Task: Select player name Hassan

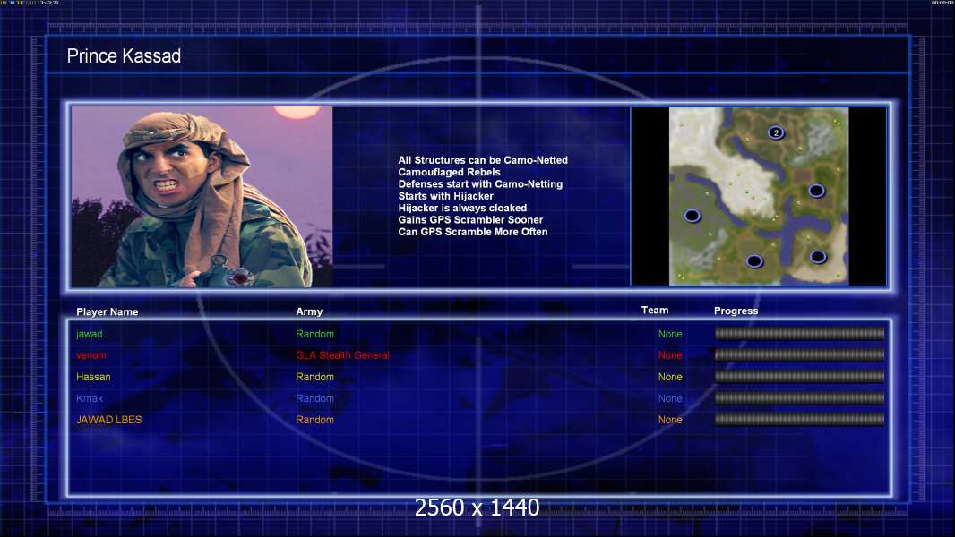Action: (x=93, y=377)
